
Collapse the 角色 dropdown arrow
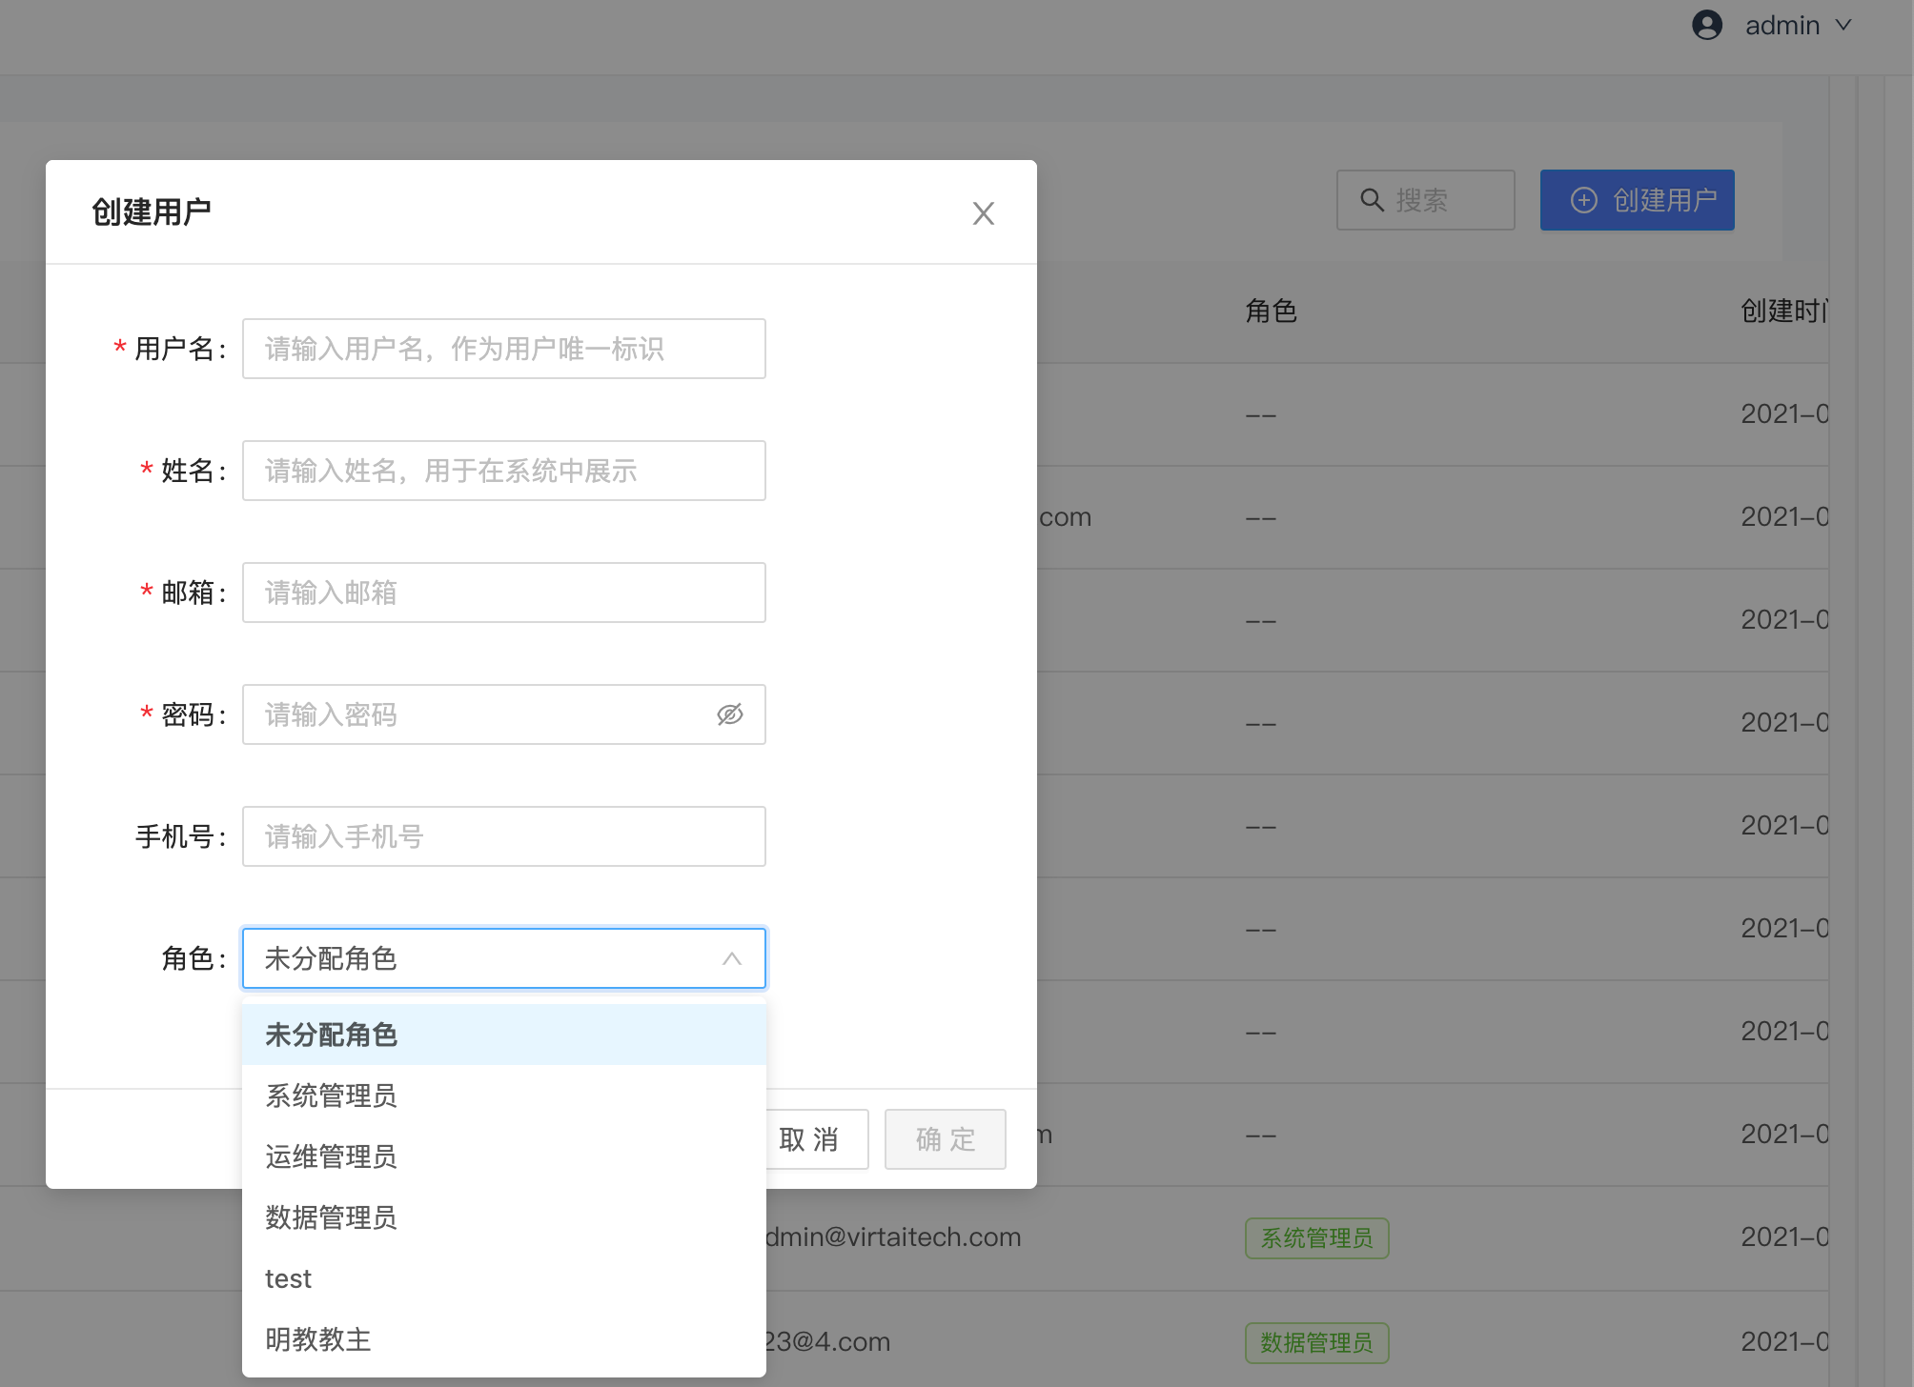[x=732, y=958]
